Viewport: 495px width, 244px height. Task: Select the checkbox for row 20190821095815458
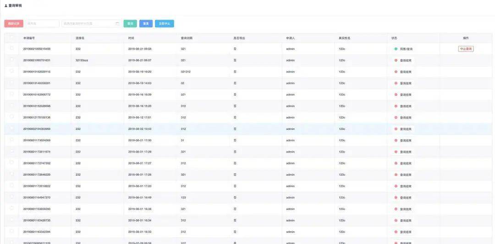[x=11, y=48]
